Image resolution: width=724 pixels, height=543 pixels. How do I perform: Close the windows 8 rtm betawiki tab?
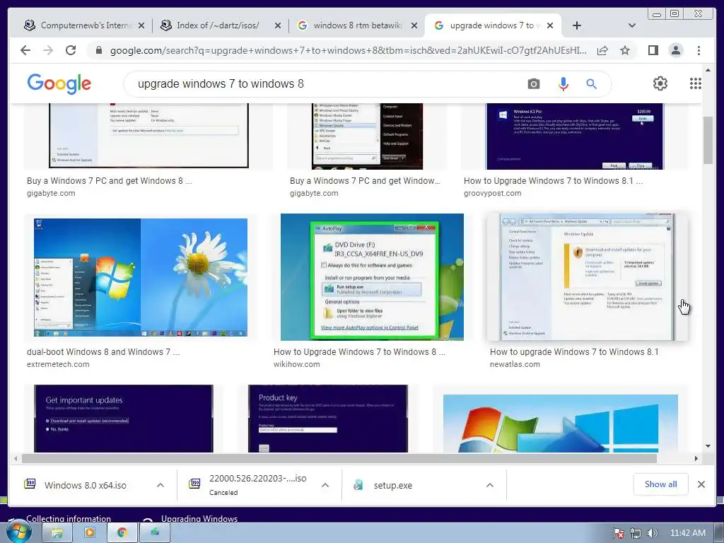(414, 25)
